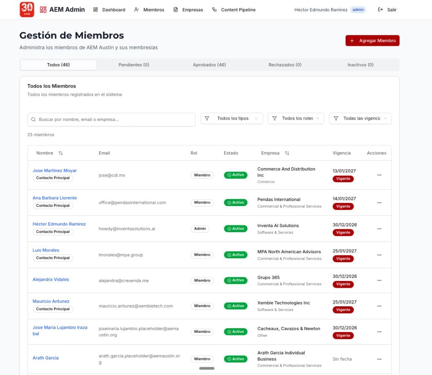Click the sort icon next to Empresa
432x375 pixels.
point(287,153)
